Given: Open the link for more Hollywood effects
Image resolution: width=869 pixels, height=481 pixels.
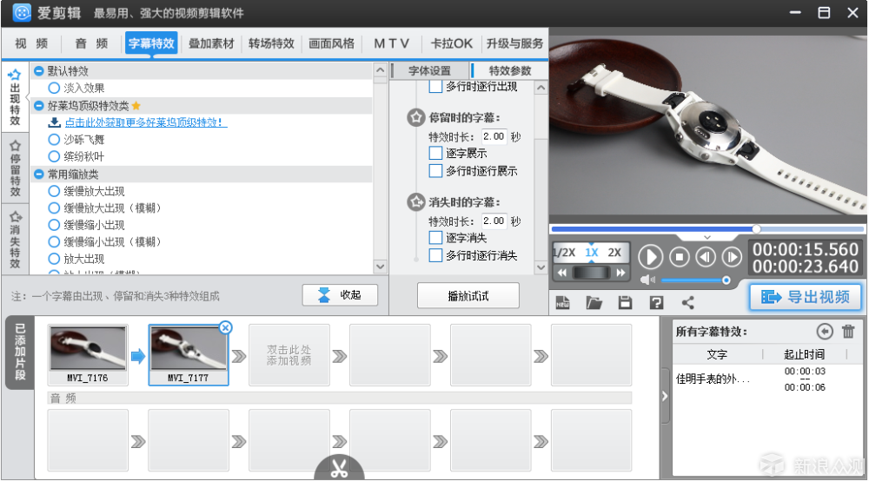Looking at the screenshot, I should 144,122.
